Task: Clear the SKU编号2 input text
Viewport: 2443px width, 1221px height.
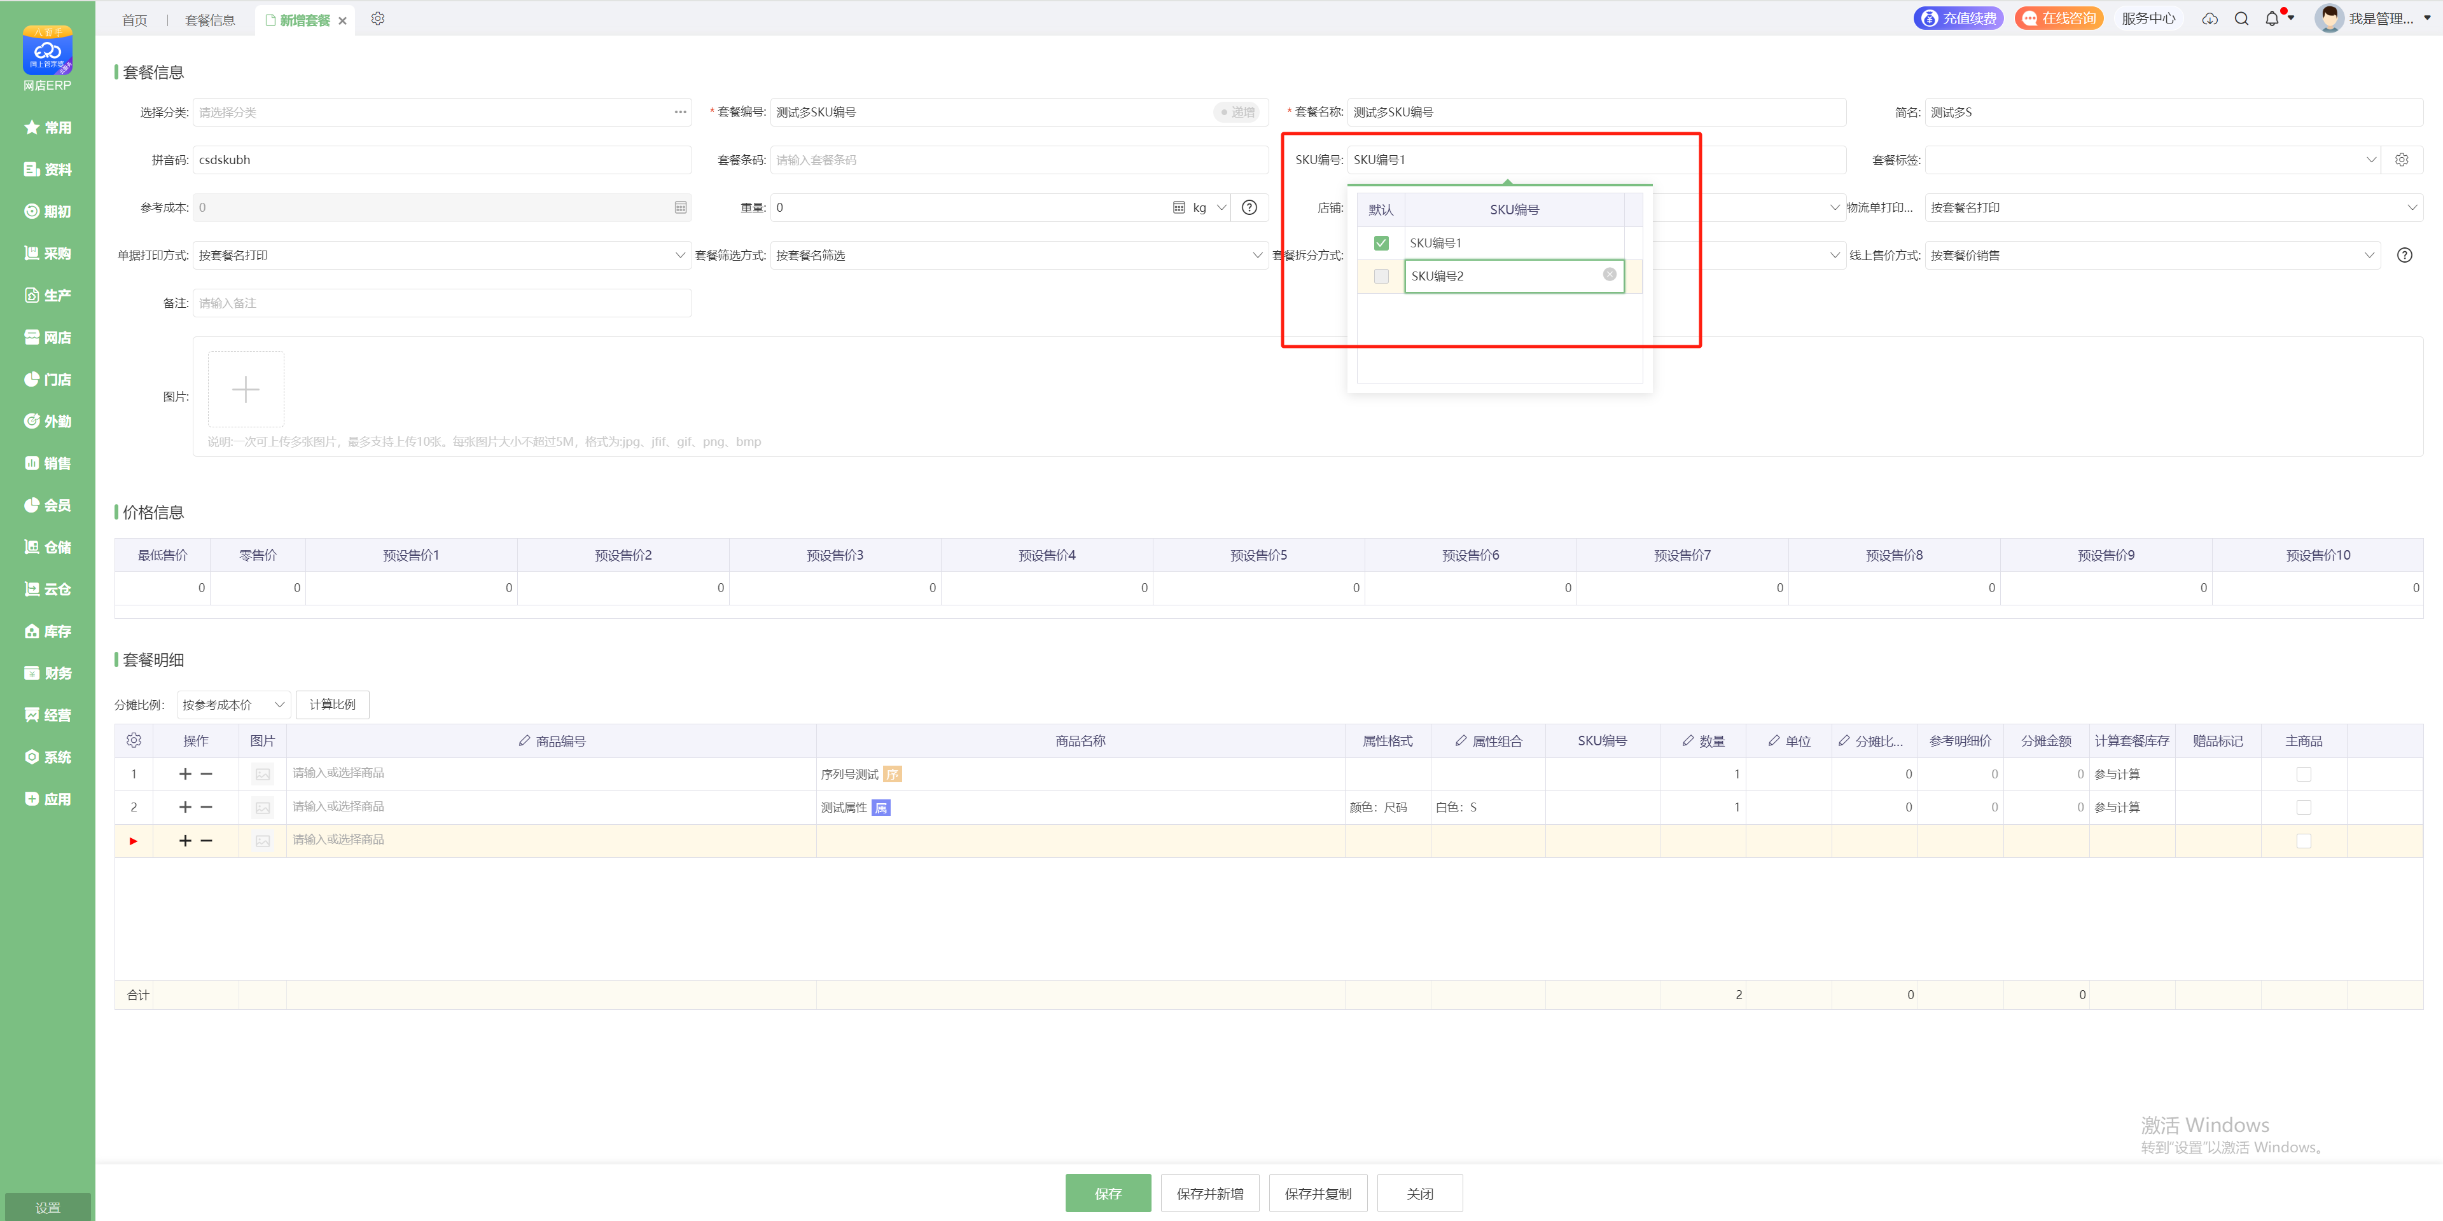Action: click(1610, 275)
